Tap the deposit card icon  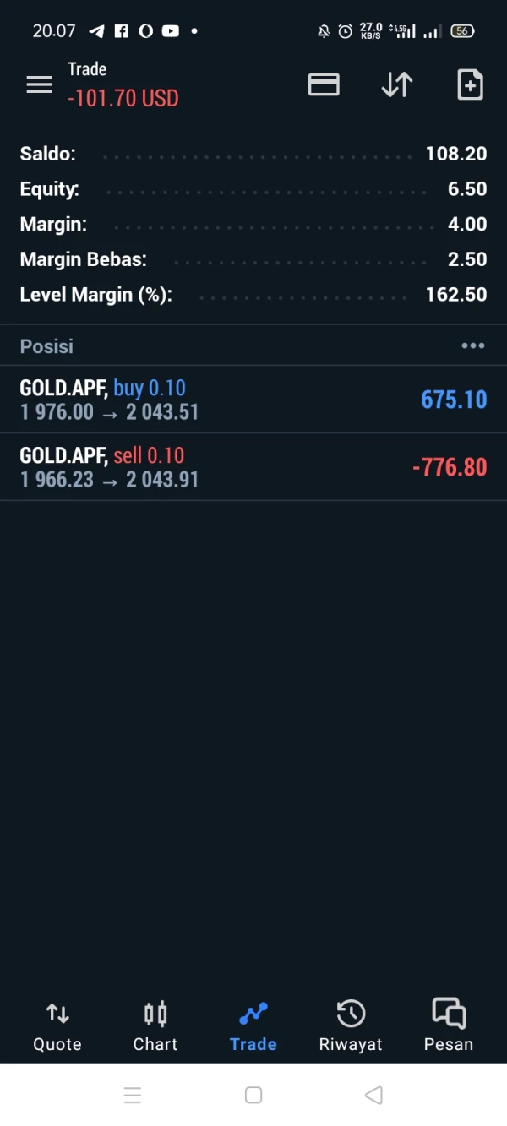pos(324,84)
